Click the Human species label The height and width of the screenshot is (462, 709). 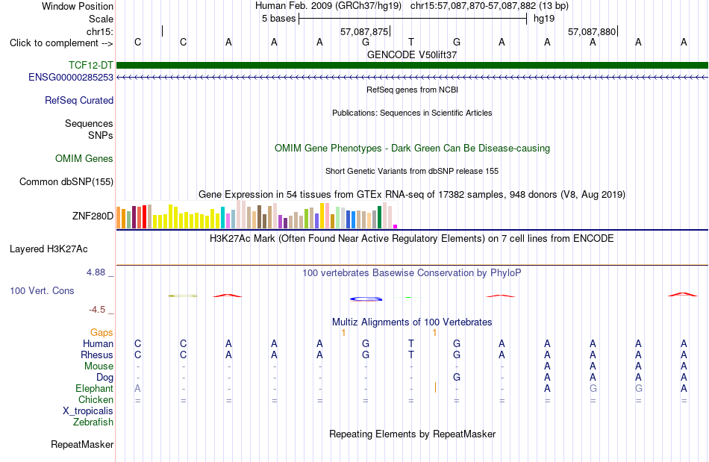[x=98, y=343]
